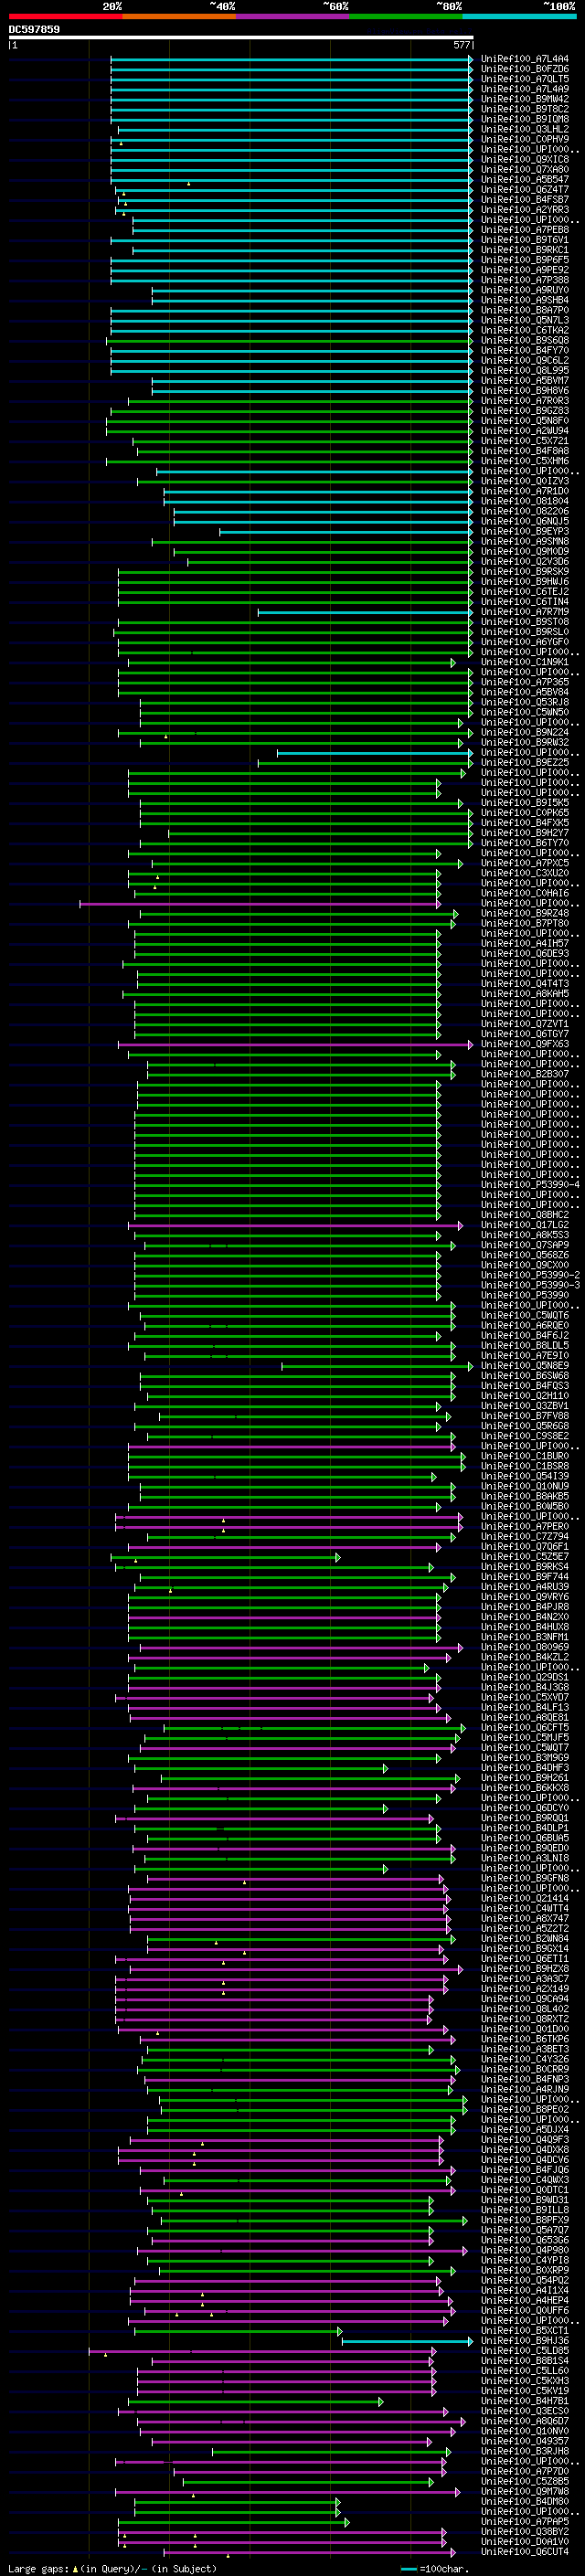Click the UniRef100_Q3LHL2 hit label

pos(525,129)
